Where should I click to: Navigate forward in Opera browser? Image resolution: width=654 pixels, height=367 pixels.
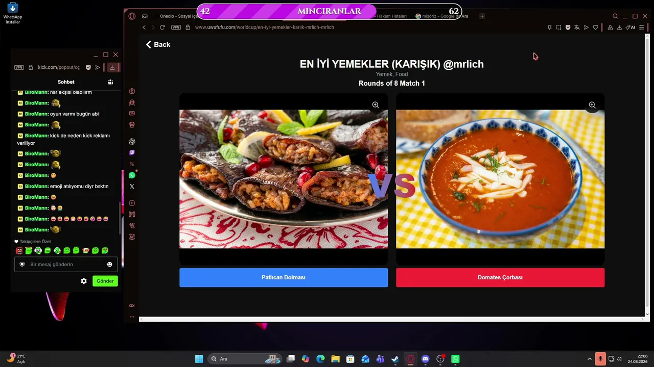153,27
